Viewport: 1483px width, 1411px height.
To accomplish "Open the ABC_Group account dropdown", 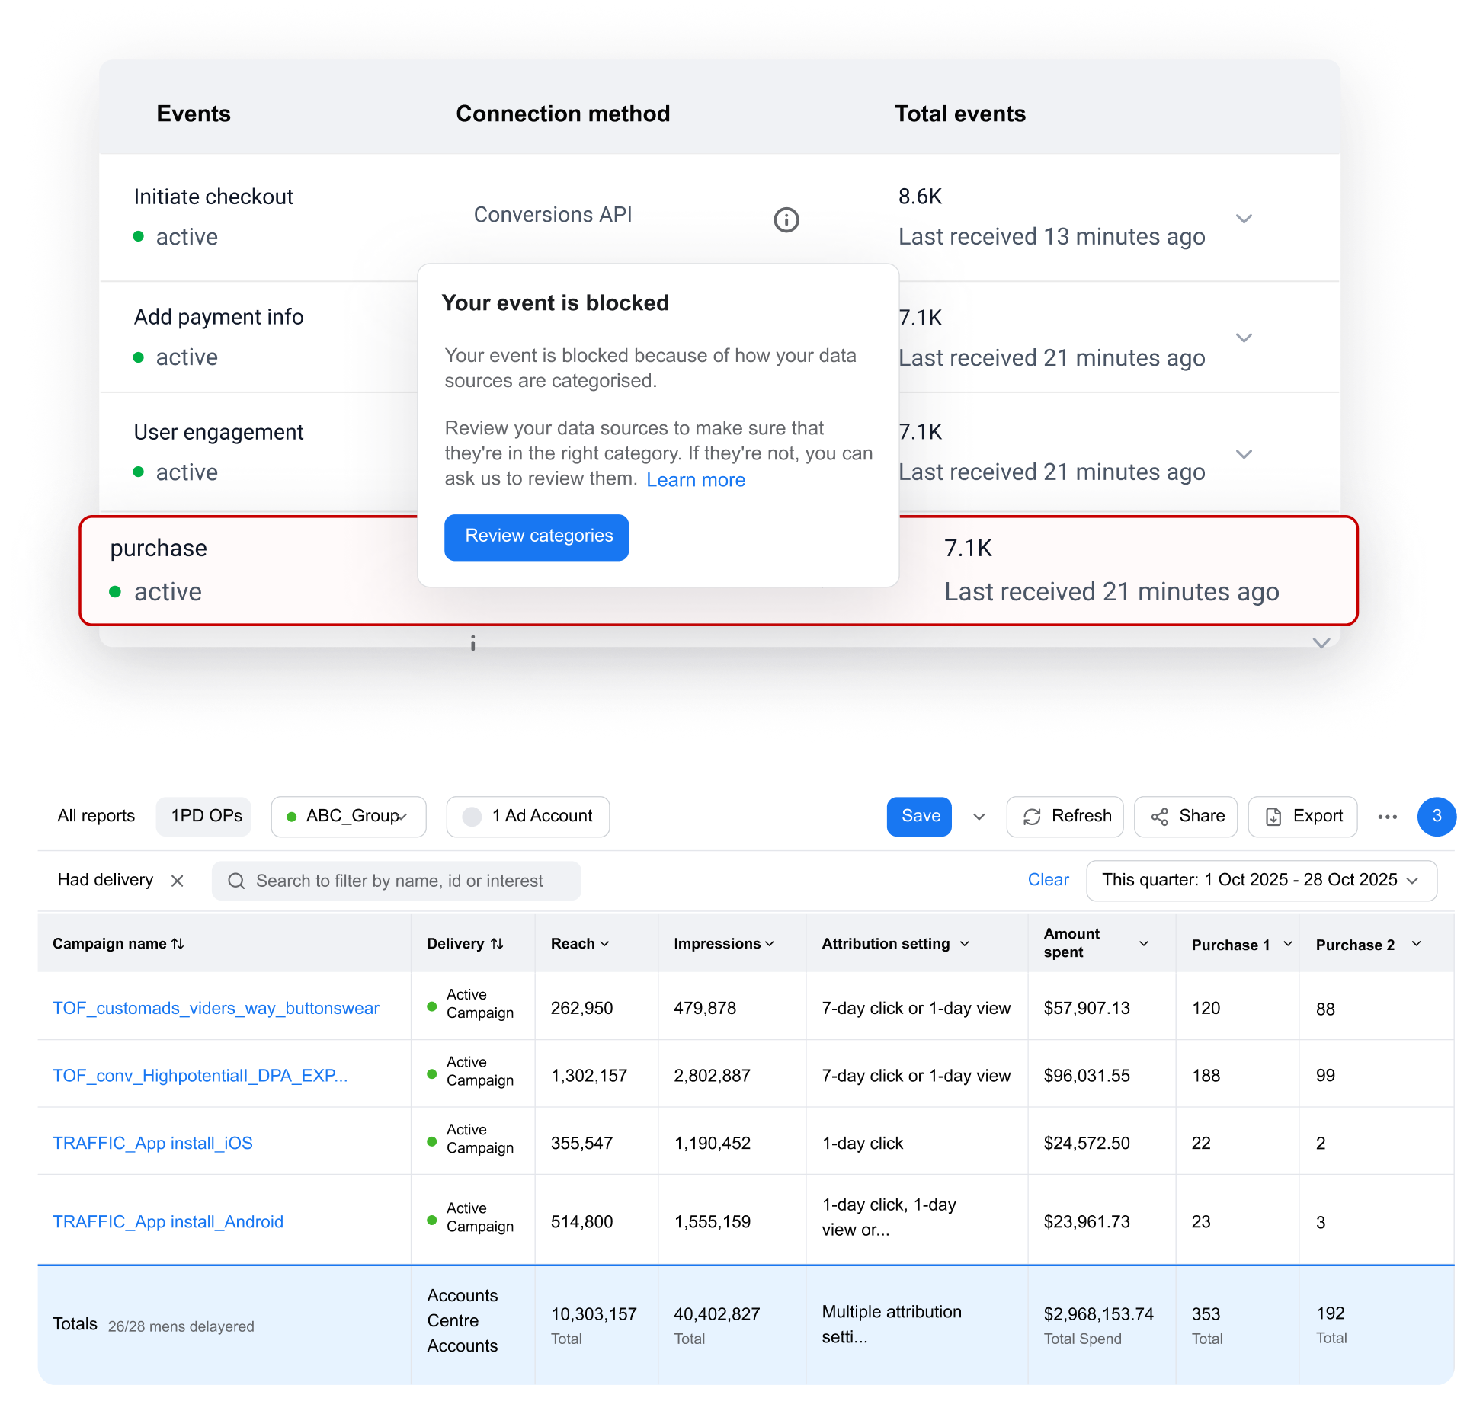I will (x=348, y=817).
